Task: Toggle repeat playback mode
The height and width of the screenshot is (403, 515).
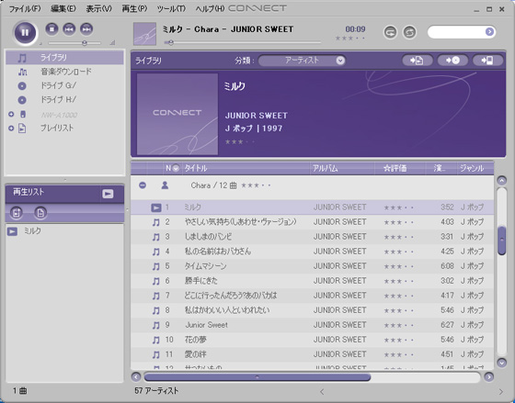Action: click(x=390, y=32)
